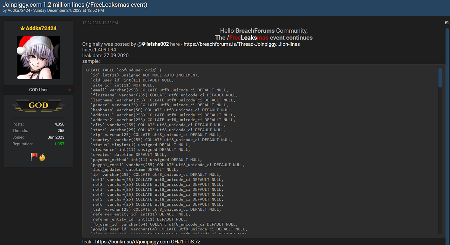Click the CREATE TABLE cofunduser_orig line
This screenshot has width=450, height=245.
click(x=124, y=70)
